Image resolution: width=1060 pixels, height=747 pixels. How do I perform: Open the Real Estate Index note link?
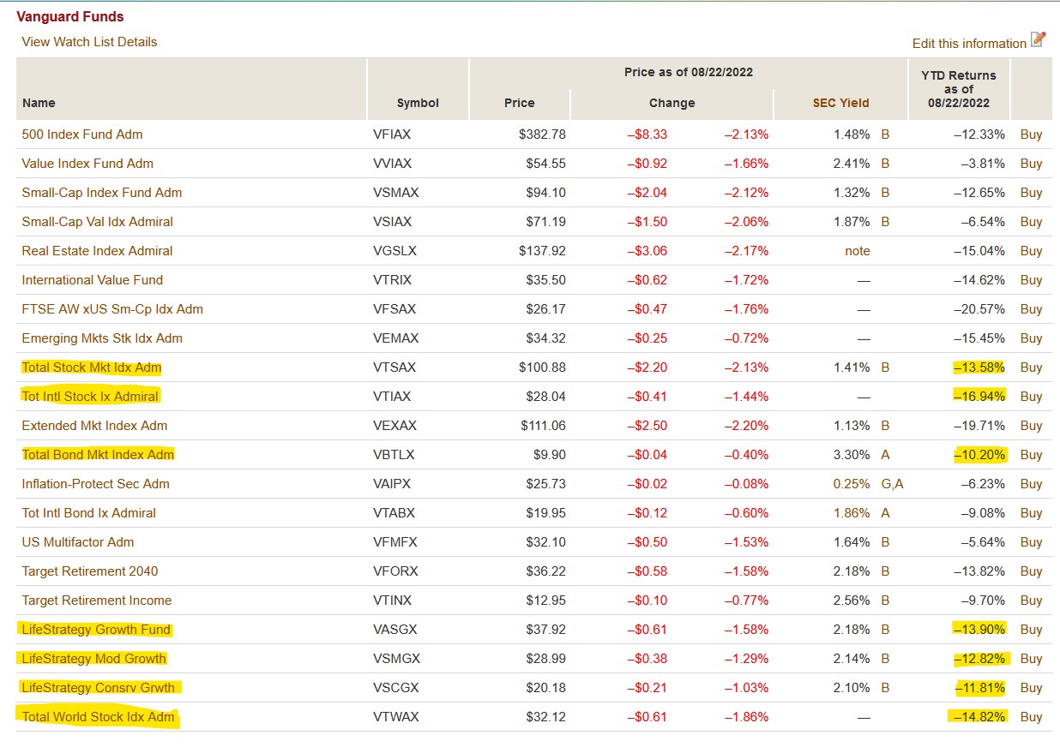click(857, 251)
